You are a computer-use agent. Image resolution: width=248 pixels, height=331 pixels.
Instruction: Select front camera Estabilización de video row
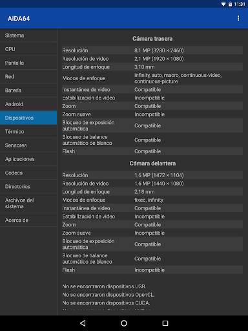(152, 217)
